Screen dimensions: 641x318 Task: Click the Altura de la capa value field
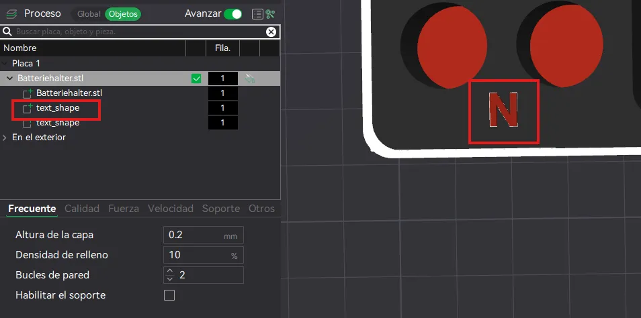click(x=203, y=235)
